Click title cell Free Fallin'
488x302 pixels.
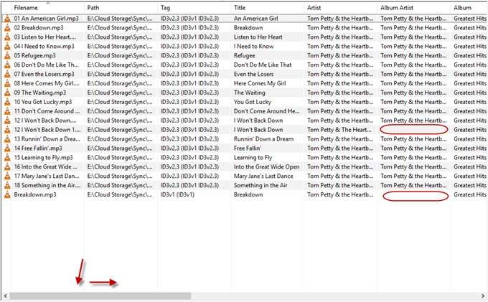coord(248,148)
